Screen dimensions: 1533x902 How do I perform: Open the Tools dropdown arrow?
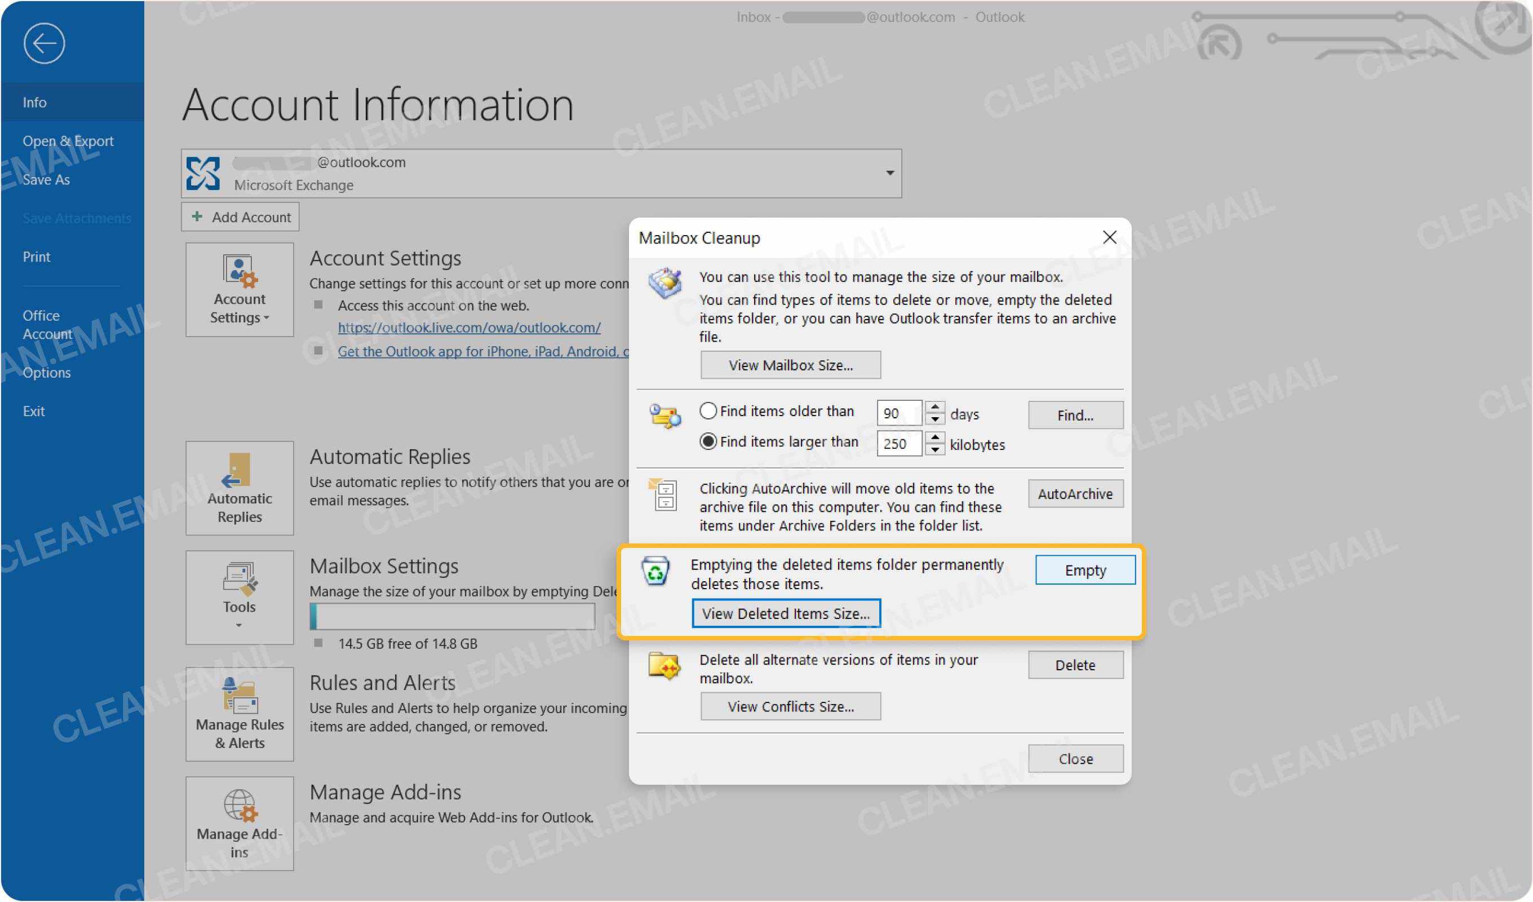[238, 626]
